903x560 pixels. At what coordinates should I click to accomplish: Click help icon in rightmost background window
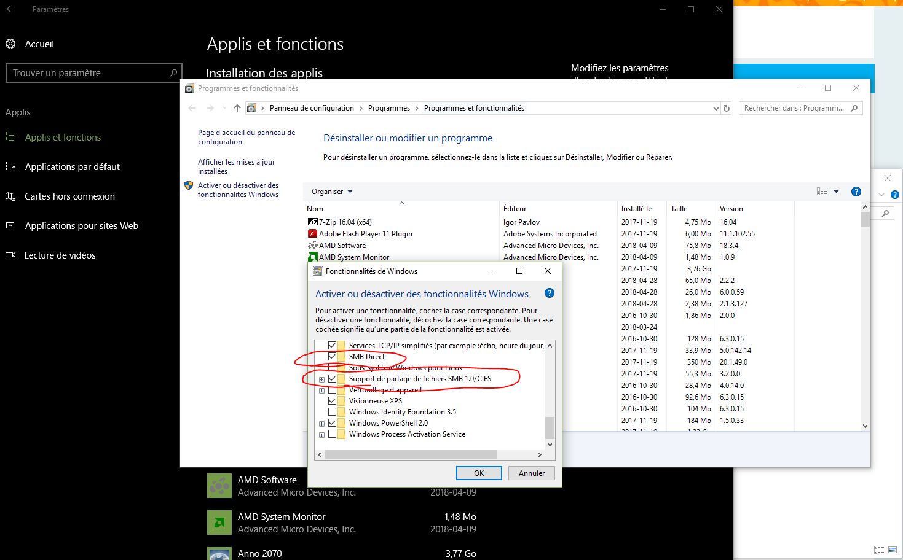895,195
